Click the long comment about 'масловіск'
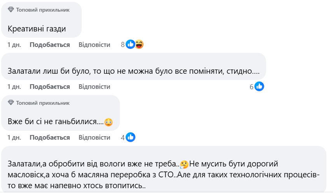 tap(163, 175)
